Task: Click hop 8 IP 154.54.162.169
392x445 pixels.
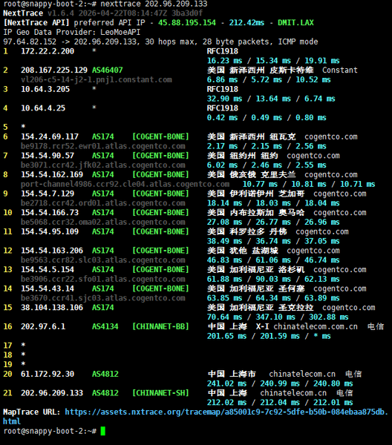Action: pyautogui.click(x=52, y=174)
